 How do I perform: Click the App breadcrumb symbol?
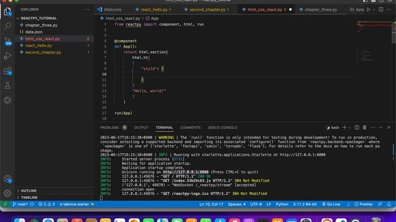(x=152, y=18)
